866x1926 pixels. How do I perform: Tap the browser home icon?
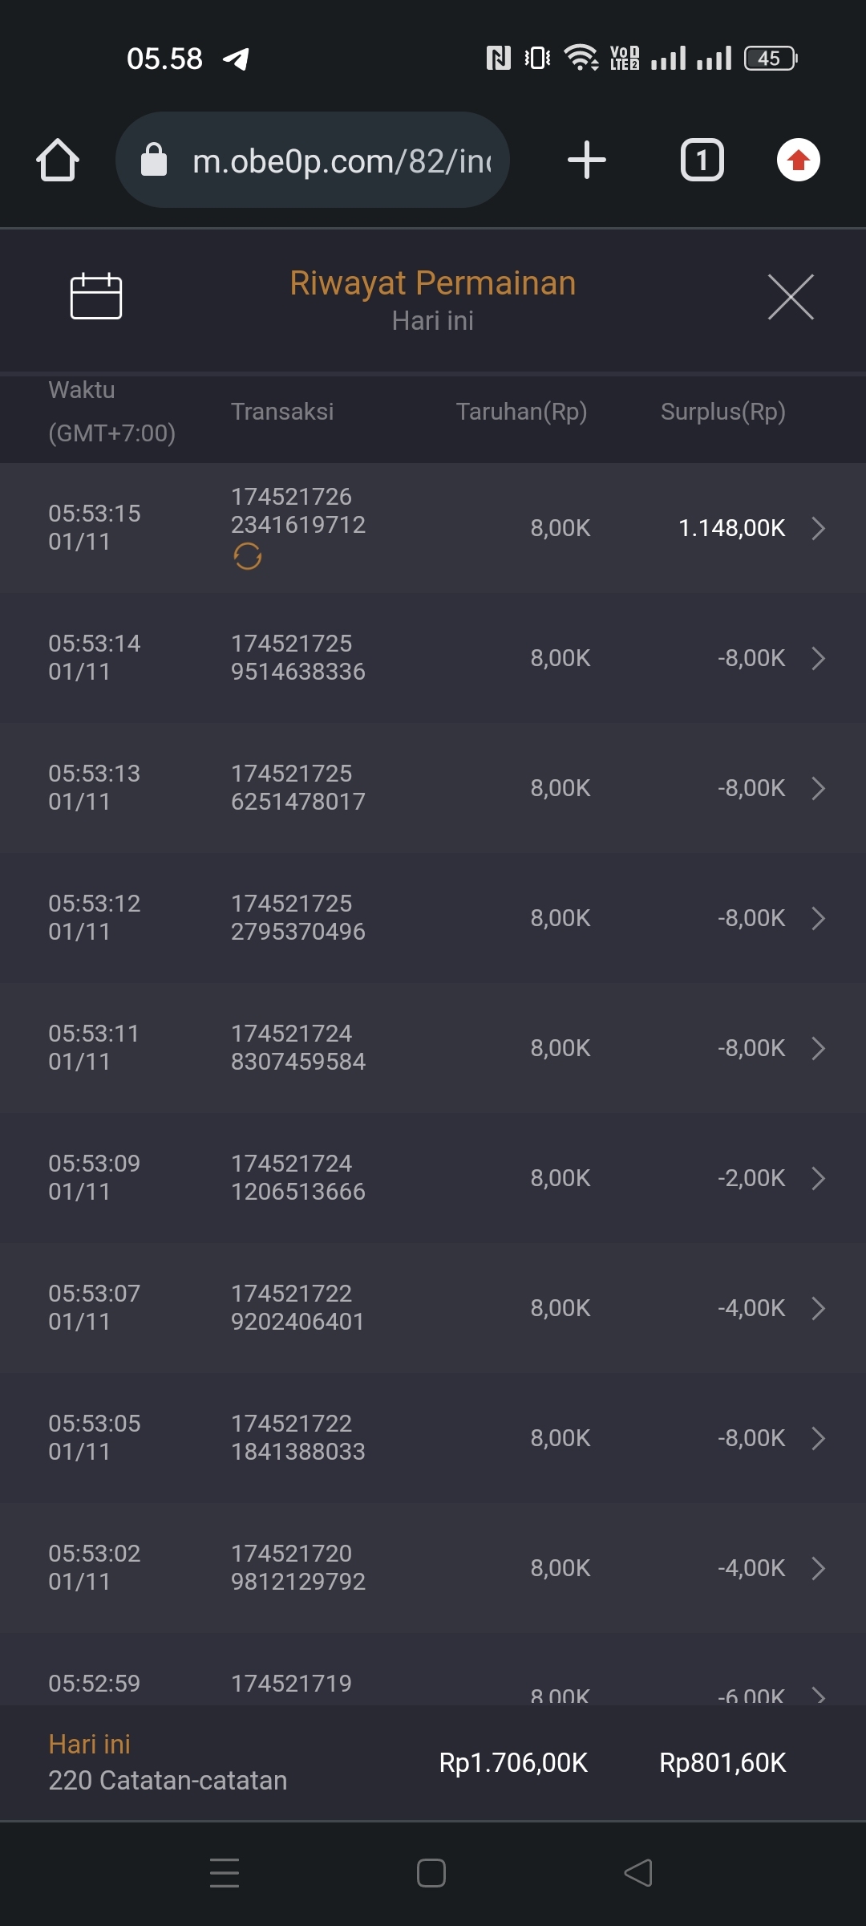click(58, 160)
